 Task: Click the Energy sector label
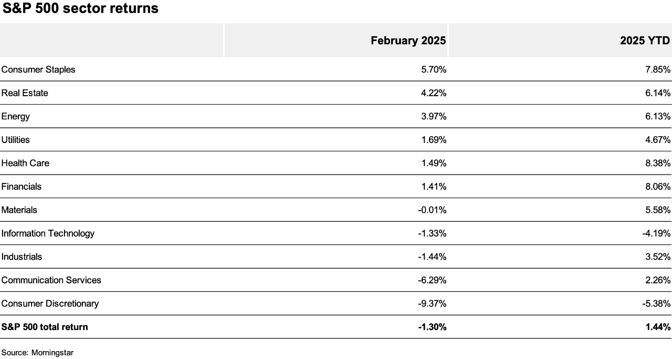pos(16,116)
